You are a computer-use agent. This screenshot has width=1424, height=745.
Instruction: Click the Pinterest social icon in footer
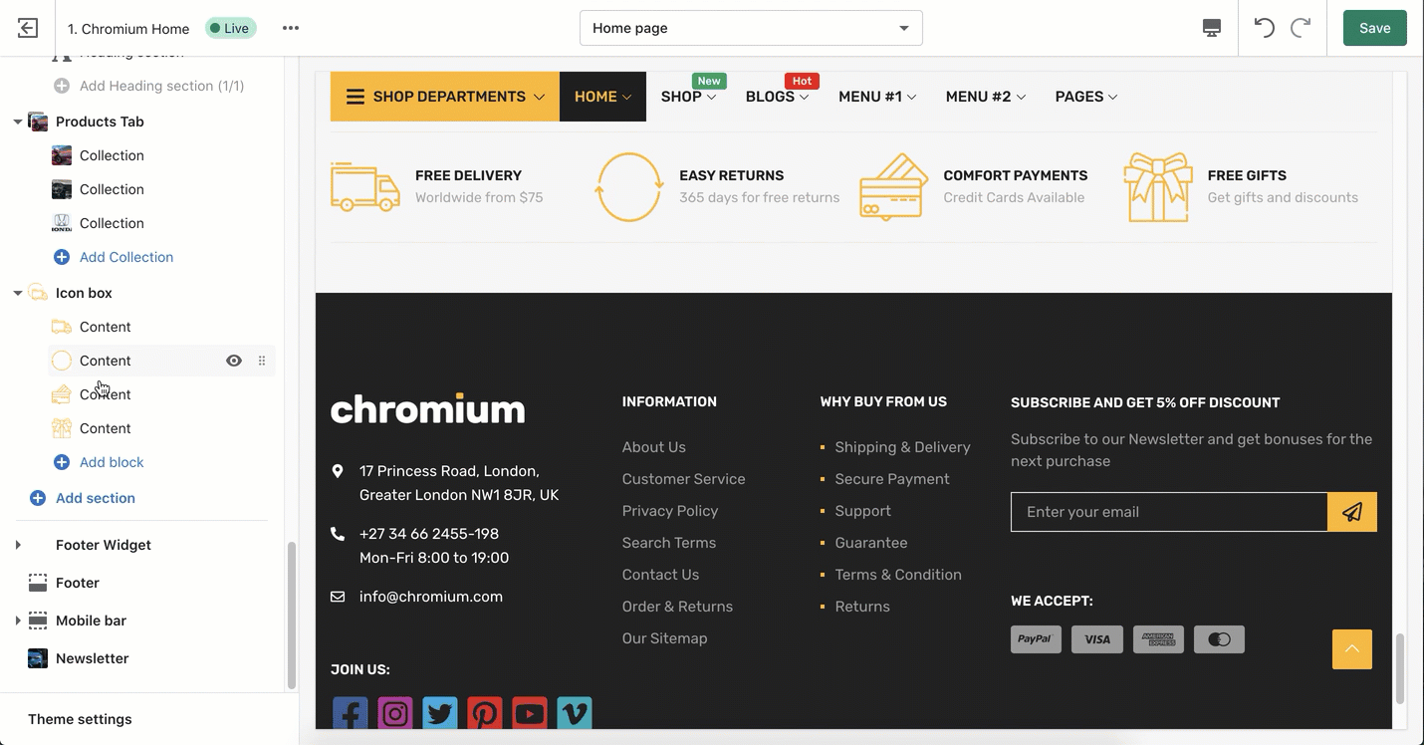(x=485, y=713)
